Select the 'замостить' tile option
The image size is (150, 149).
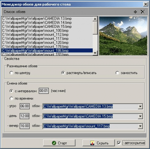click(117, 73)
